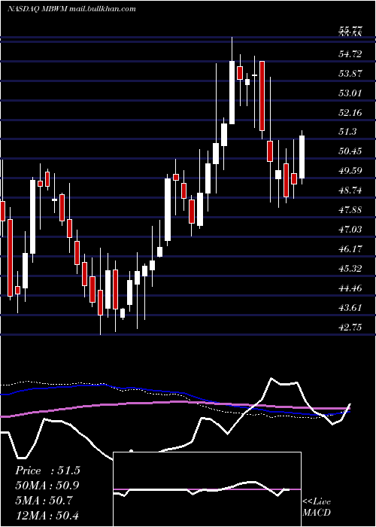
Task: Click the last white candlestick near 51.3
Action: click(302, 157)
